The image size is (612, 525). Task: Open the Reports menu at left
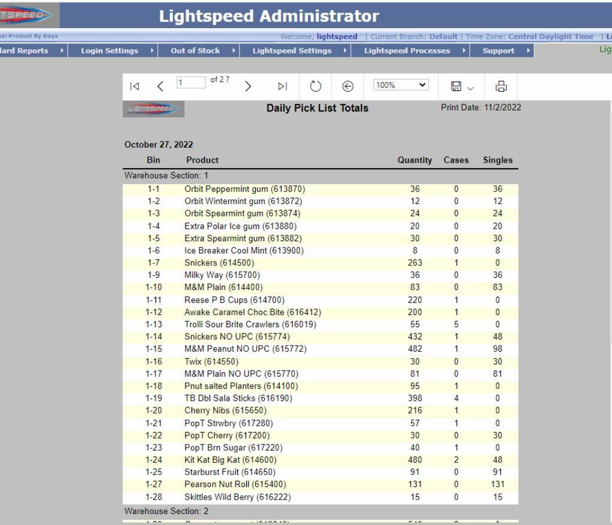click(34, 51)
